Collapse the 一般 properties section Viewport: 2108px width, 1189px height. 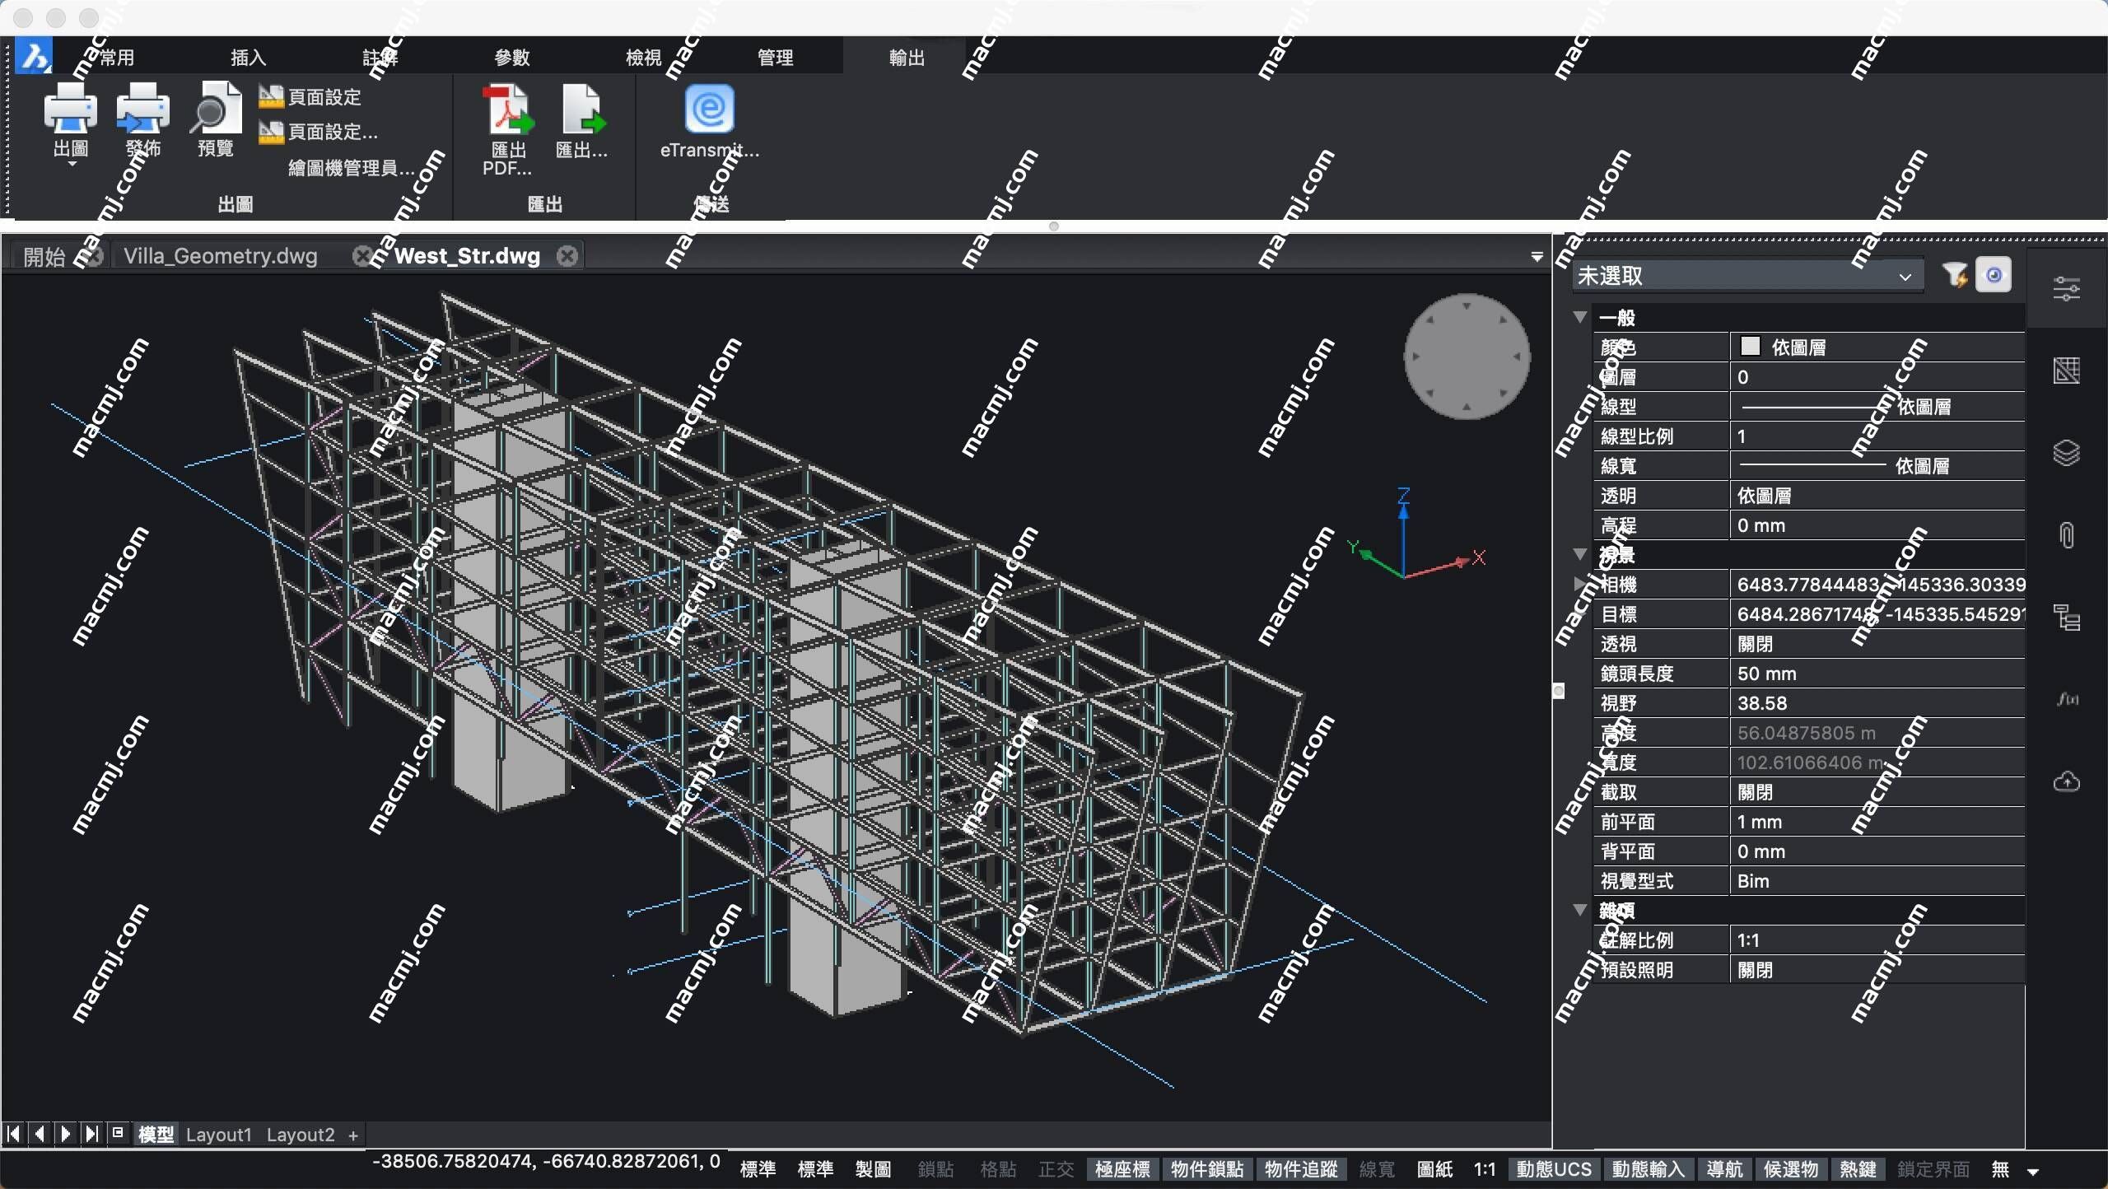pyautogui.click(x=1579, y=317)
